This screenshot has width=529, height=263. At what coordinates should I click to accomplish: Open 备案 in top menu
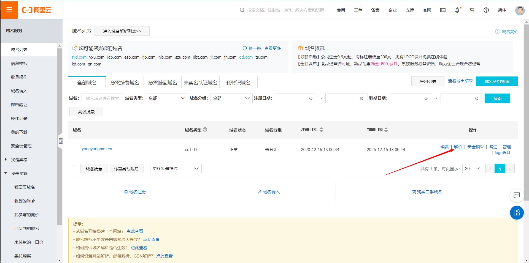375,10
